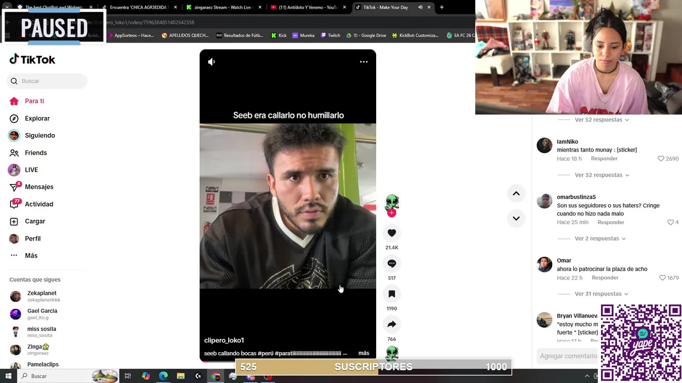Open Zekaplanet followed account

[35, 296]
